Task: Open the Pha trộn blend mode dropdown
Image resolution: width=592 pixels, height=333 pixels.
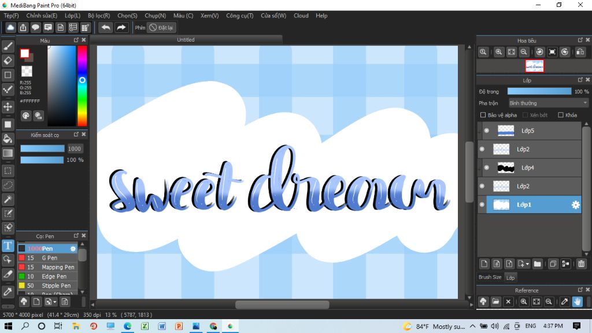Action: pyautogui.click(x=548, y=103)
